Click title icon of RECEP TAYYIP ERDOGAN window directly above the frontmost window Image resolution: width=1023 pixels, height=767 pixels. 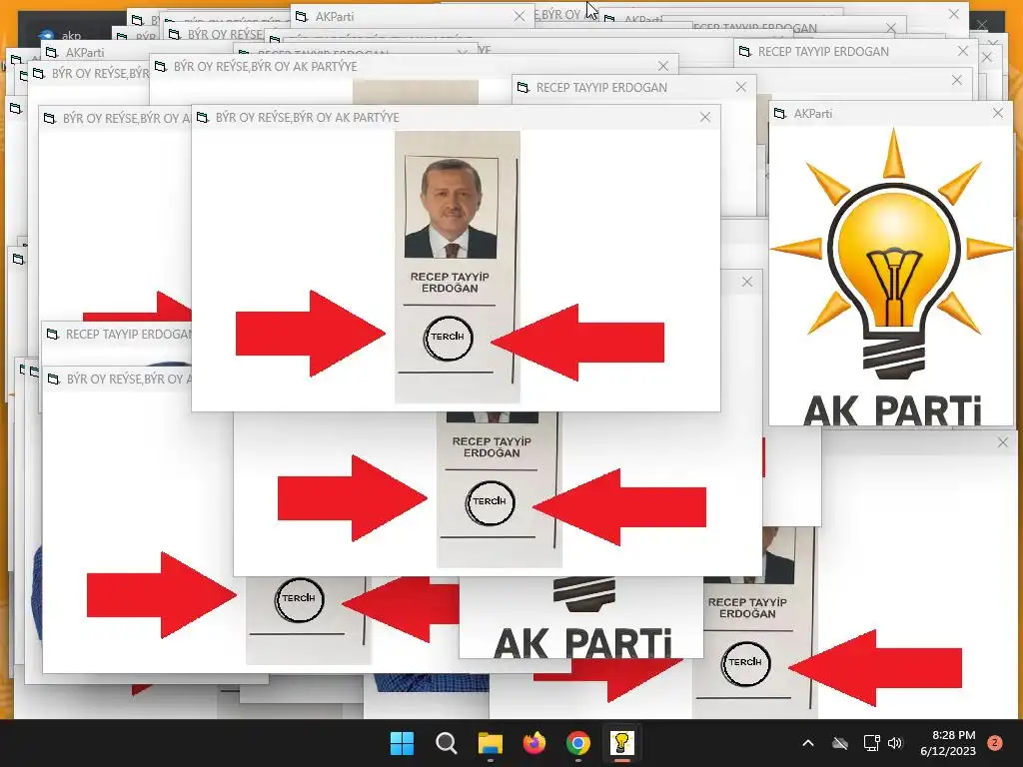coord(522,88)
